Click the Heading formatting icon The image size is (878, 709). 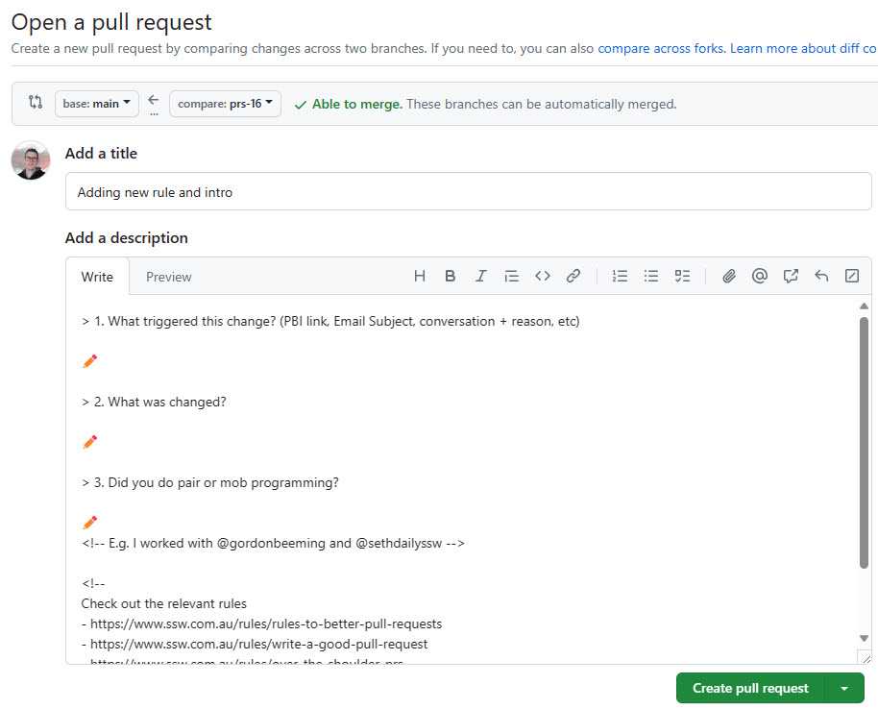pyautogui.click(x=420, y=277)
